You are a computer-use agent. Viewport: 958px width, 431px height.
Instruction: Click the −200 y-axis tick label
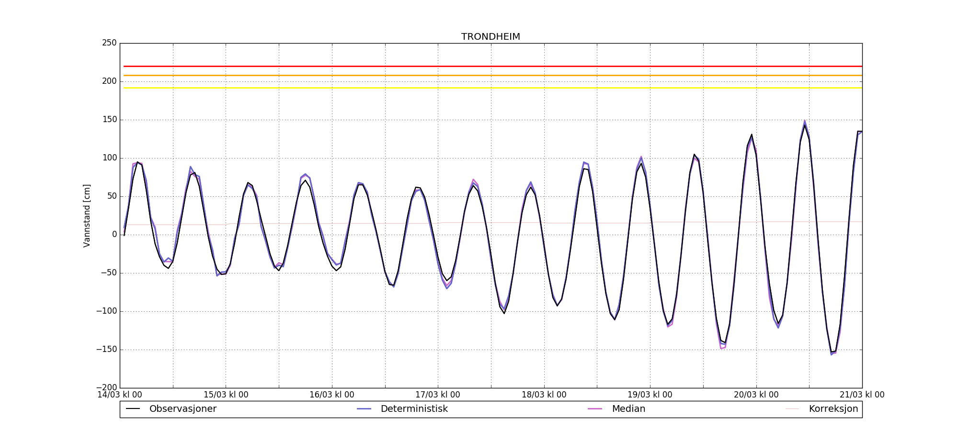pos(106,387)
